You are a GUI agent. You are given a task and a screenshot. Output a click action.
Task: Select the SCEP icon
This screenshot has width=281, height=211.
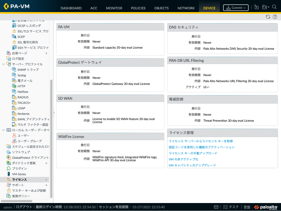click(14, 37)
